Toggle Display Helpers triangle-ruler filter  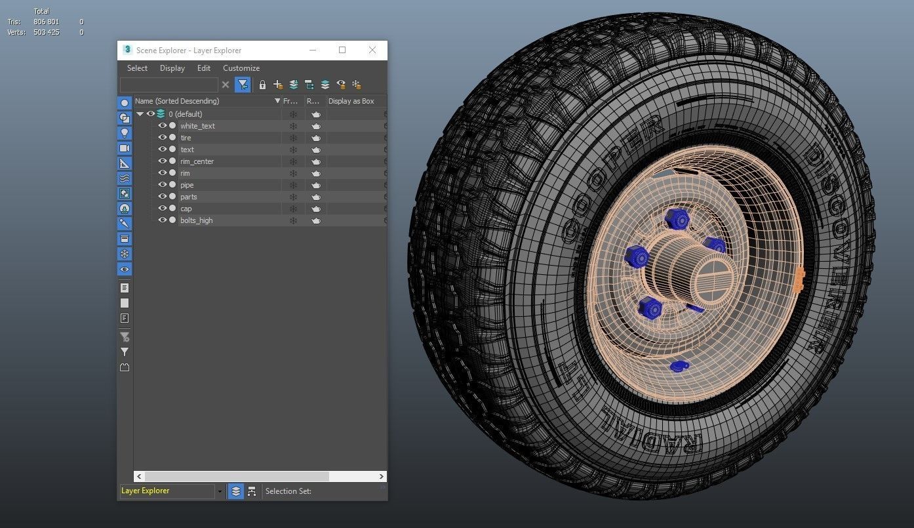click(x=125, y=163)
